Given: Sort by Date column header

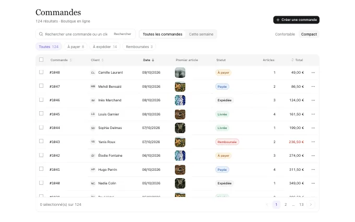Looking at the screenshot, I should [148, 60].
